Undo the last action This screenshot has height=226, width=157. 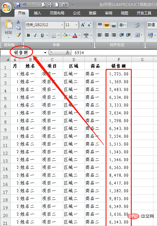tap(24, 5)
